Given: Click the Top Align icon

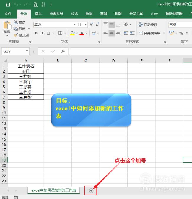Looking at the screenshot, I should point(105,24).
